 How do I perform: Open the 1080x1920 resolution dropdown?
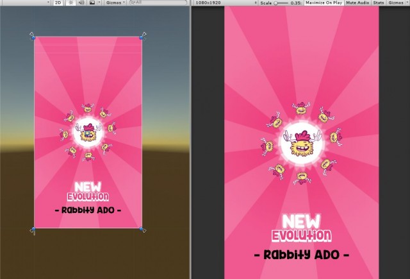(226, 3)
